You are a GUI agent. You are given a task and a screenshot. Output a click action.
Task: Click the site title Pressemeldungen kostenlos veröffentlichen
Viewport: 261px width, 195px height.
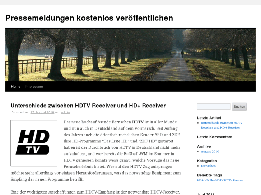point(89,18)
